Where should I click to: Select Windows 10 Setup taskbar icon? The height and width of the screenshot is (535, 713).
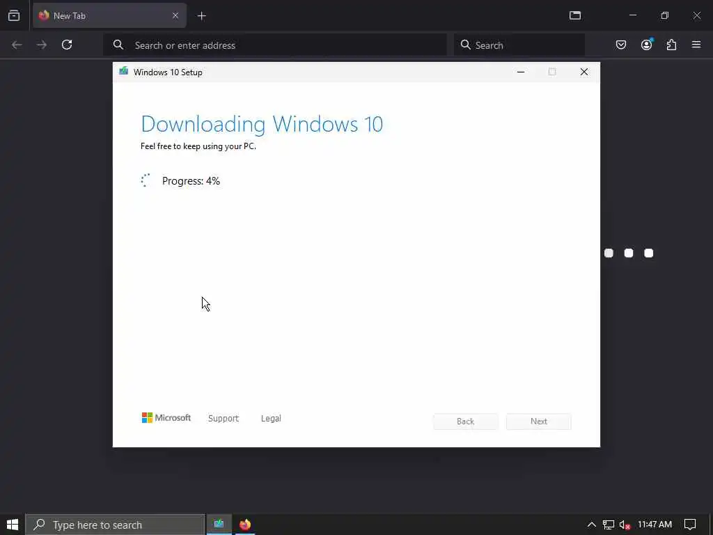[x=219, y=525]
